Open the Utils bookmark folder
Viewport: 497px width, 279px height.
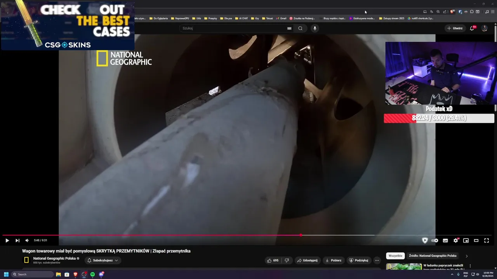pos(196,18)
